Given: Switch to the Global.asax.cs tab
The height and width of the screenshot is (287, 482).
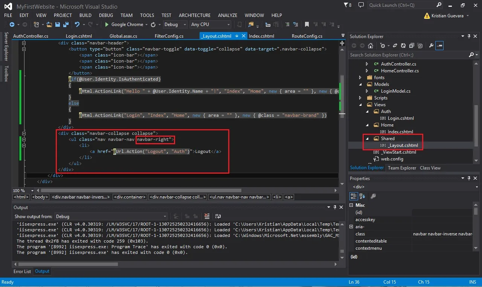Looking at the screenshot, I should pos(124,36).
